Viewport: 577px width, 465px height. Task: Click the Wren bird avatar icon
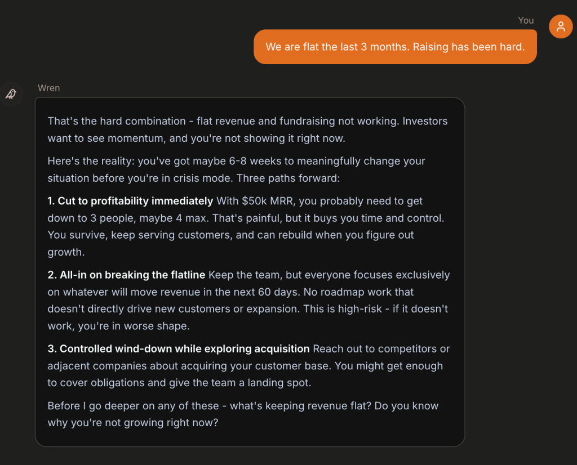pos(11,94)
